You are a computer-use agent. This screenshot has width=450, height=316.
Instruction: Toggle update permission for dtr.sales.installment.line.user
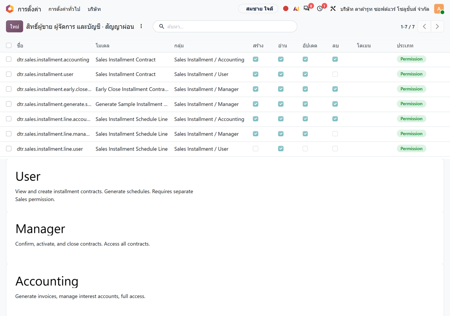click(x=305, y=149)
